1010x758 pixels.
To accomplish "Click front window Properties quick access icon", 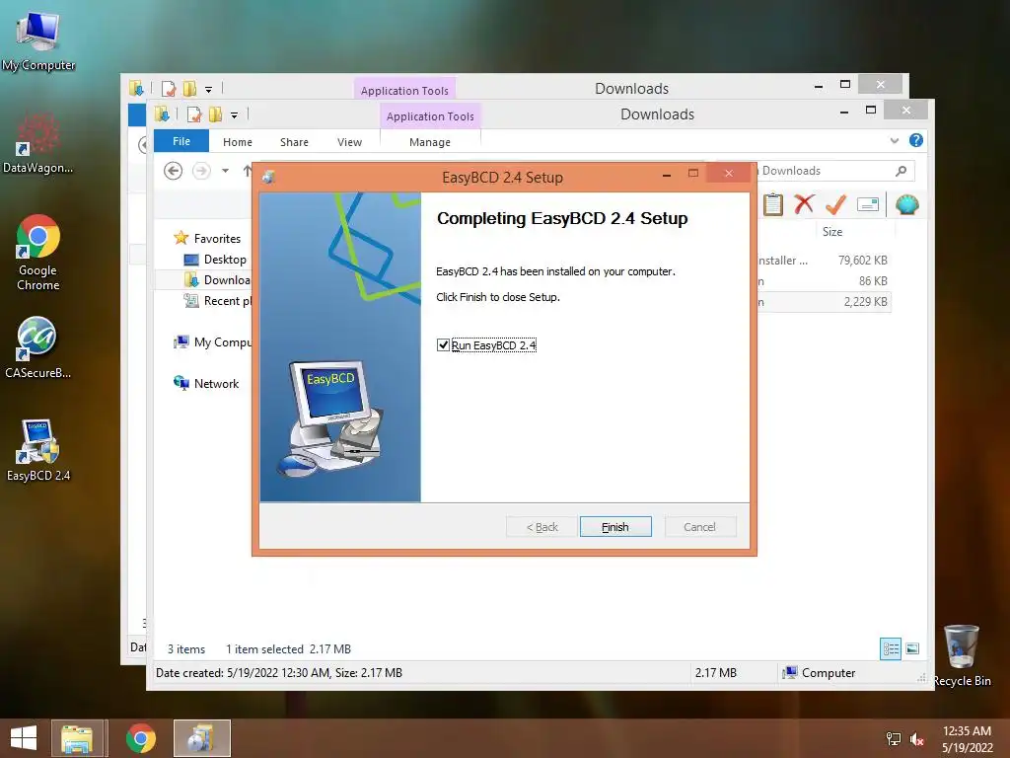I will tap(194, 114).
